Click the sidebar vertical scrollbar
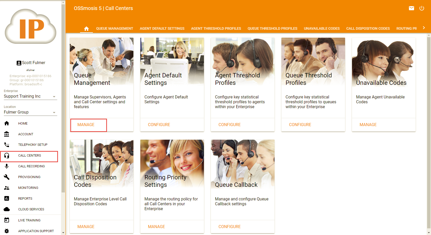The image size is (431, 235). (63, 103)
